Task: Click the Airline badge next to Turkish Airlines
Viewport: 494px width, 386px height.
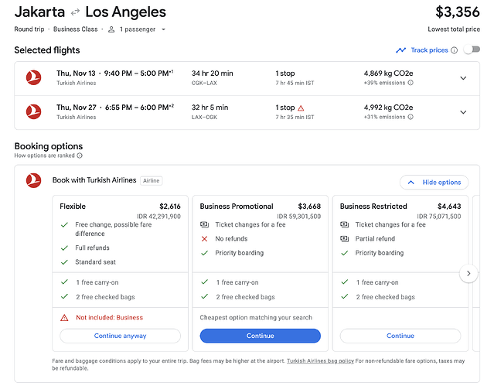Action: [x=152, y=181]
